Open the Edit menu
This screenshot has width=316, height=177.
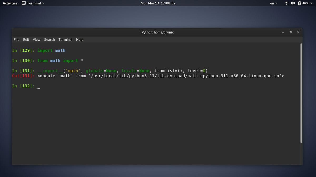click(26, 40)
